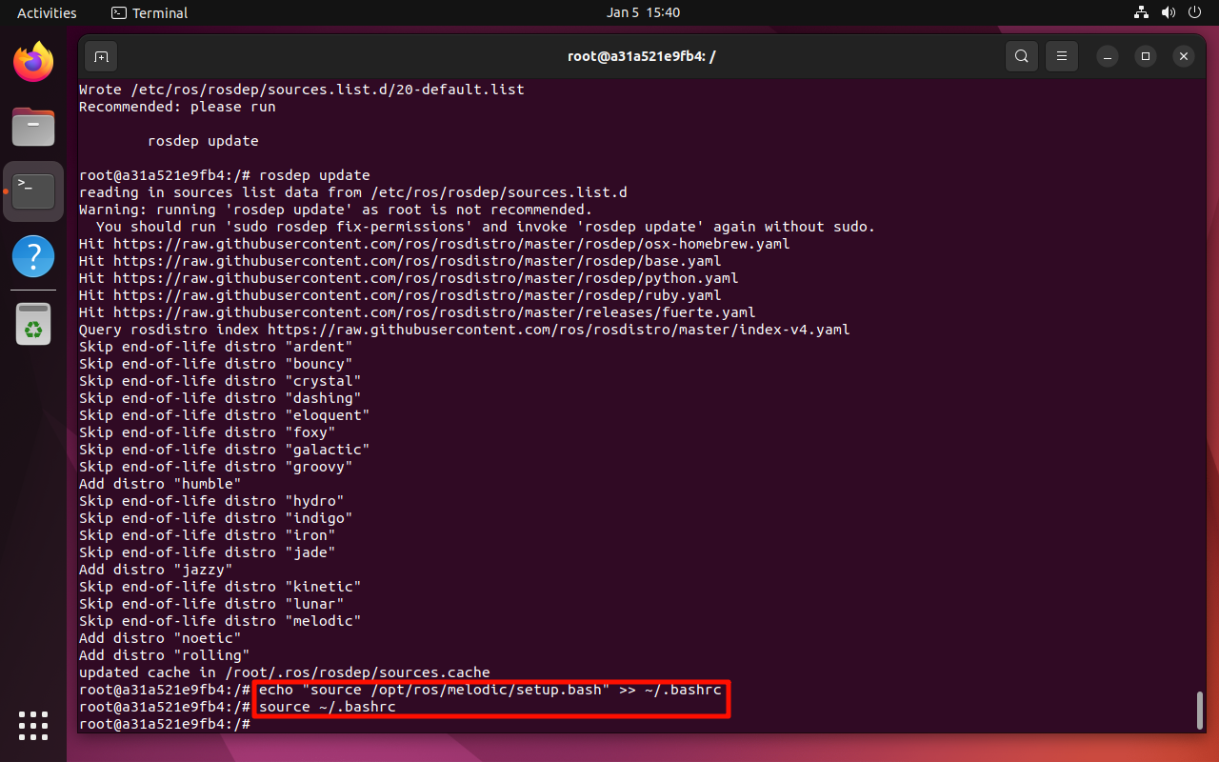
Task: Select the Terminal icon in dock
Action: click(33, 191)
